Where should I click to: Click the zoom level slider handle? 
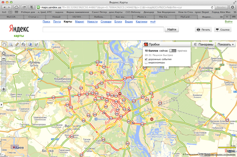(x=4, y=77)
